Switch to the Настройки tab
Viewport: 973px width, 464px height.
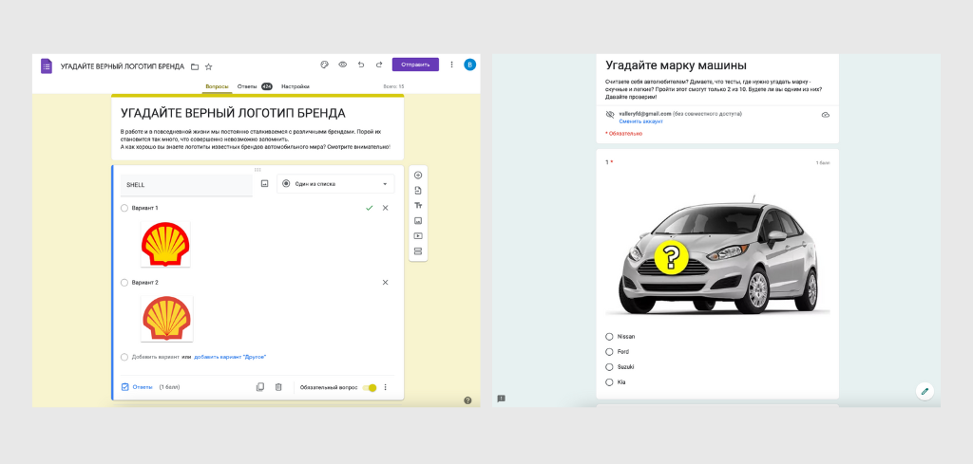296,86
